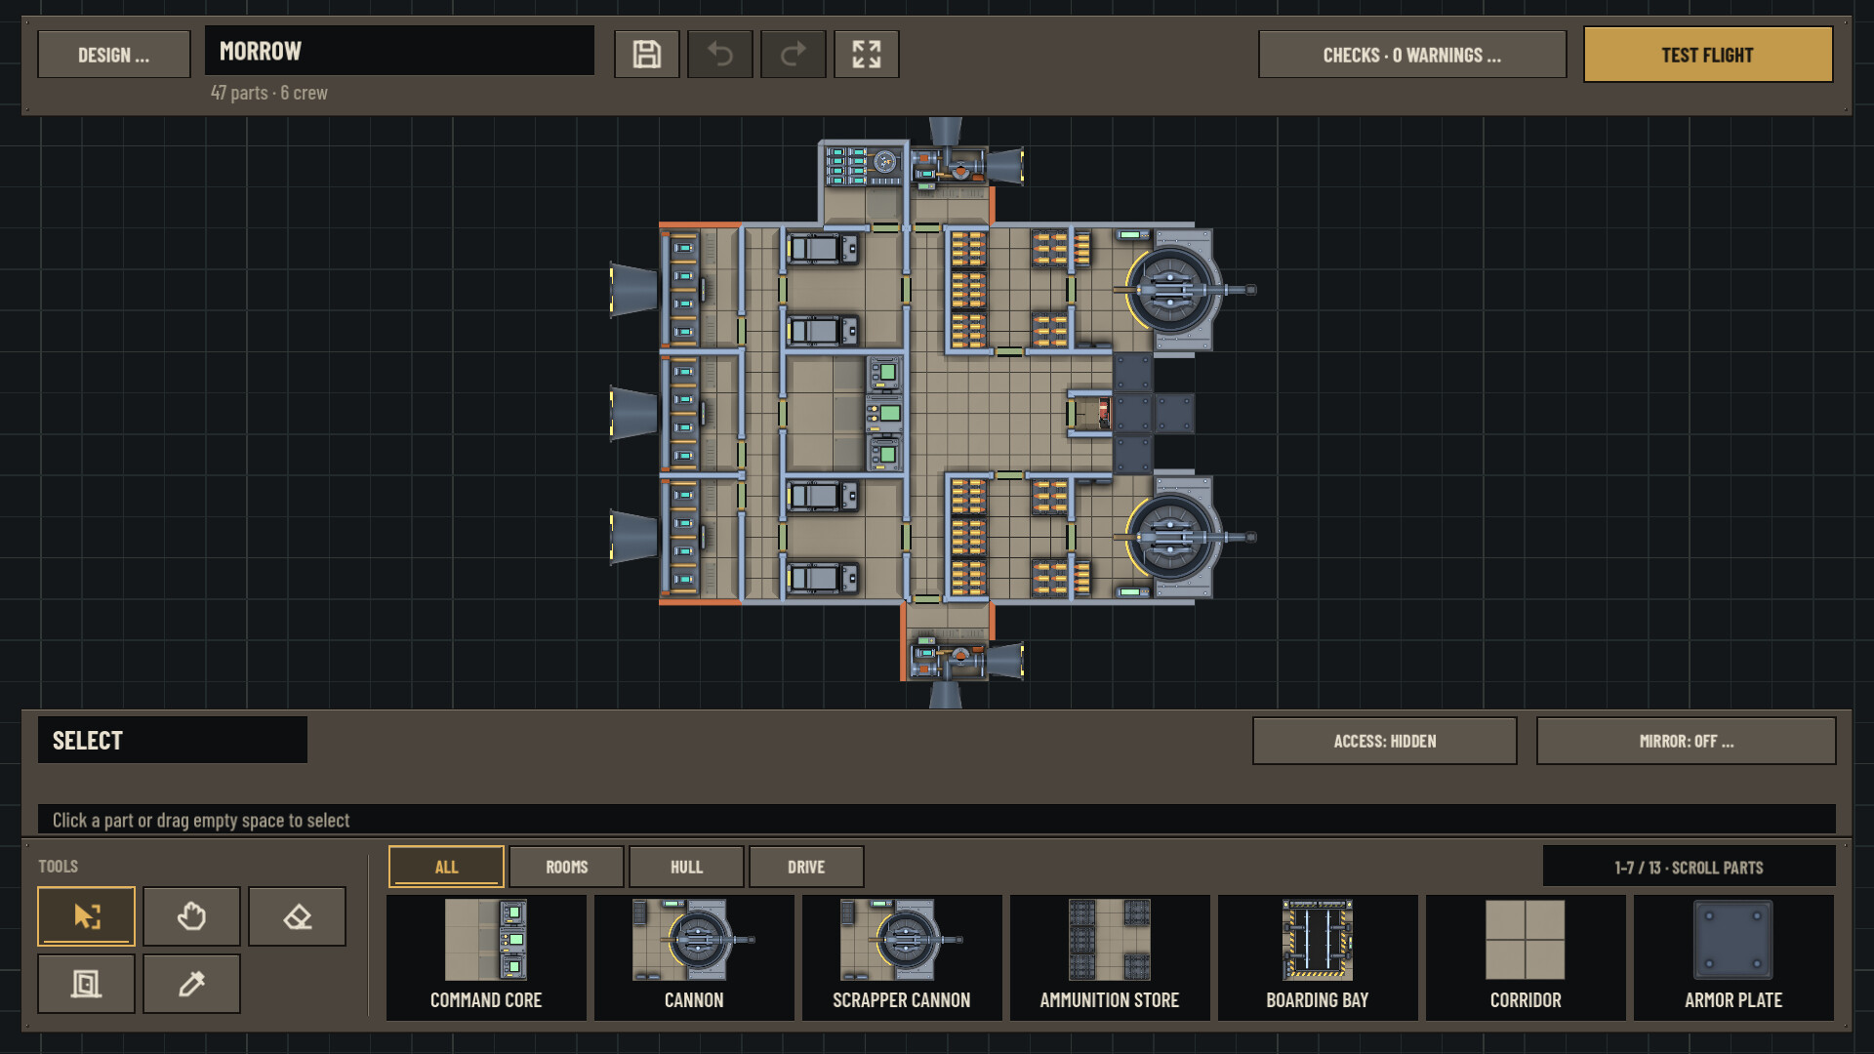Select the bottom rear engine thruster
The image size is (1874, 1054).
[x=635, y=537]
